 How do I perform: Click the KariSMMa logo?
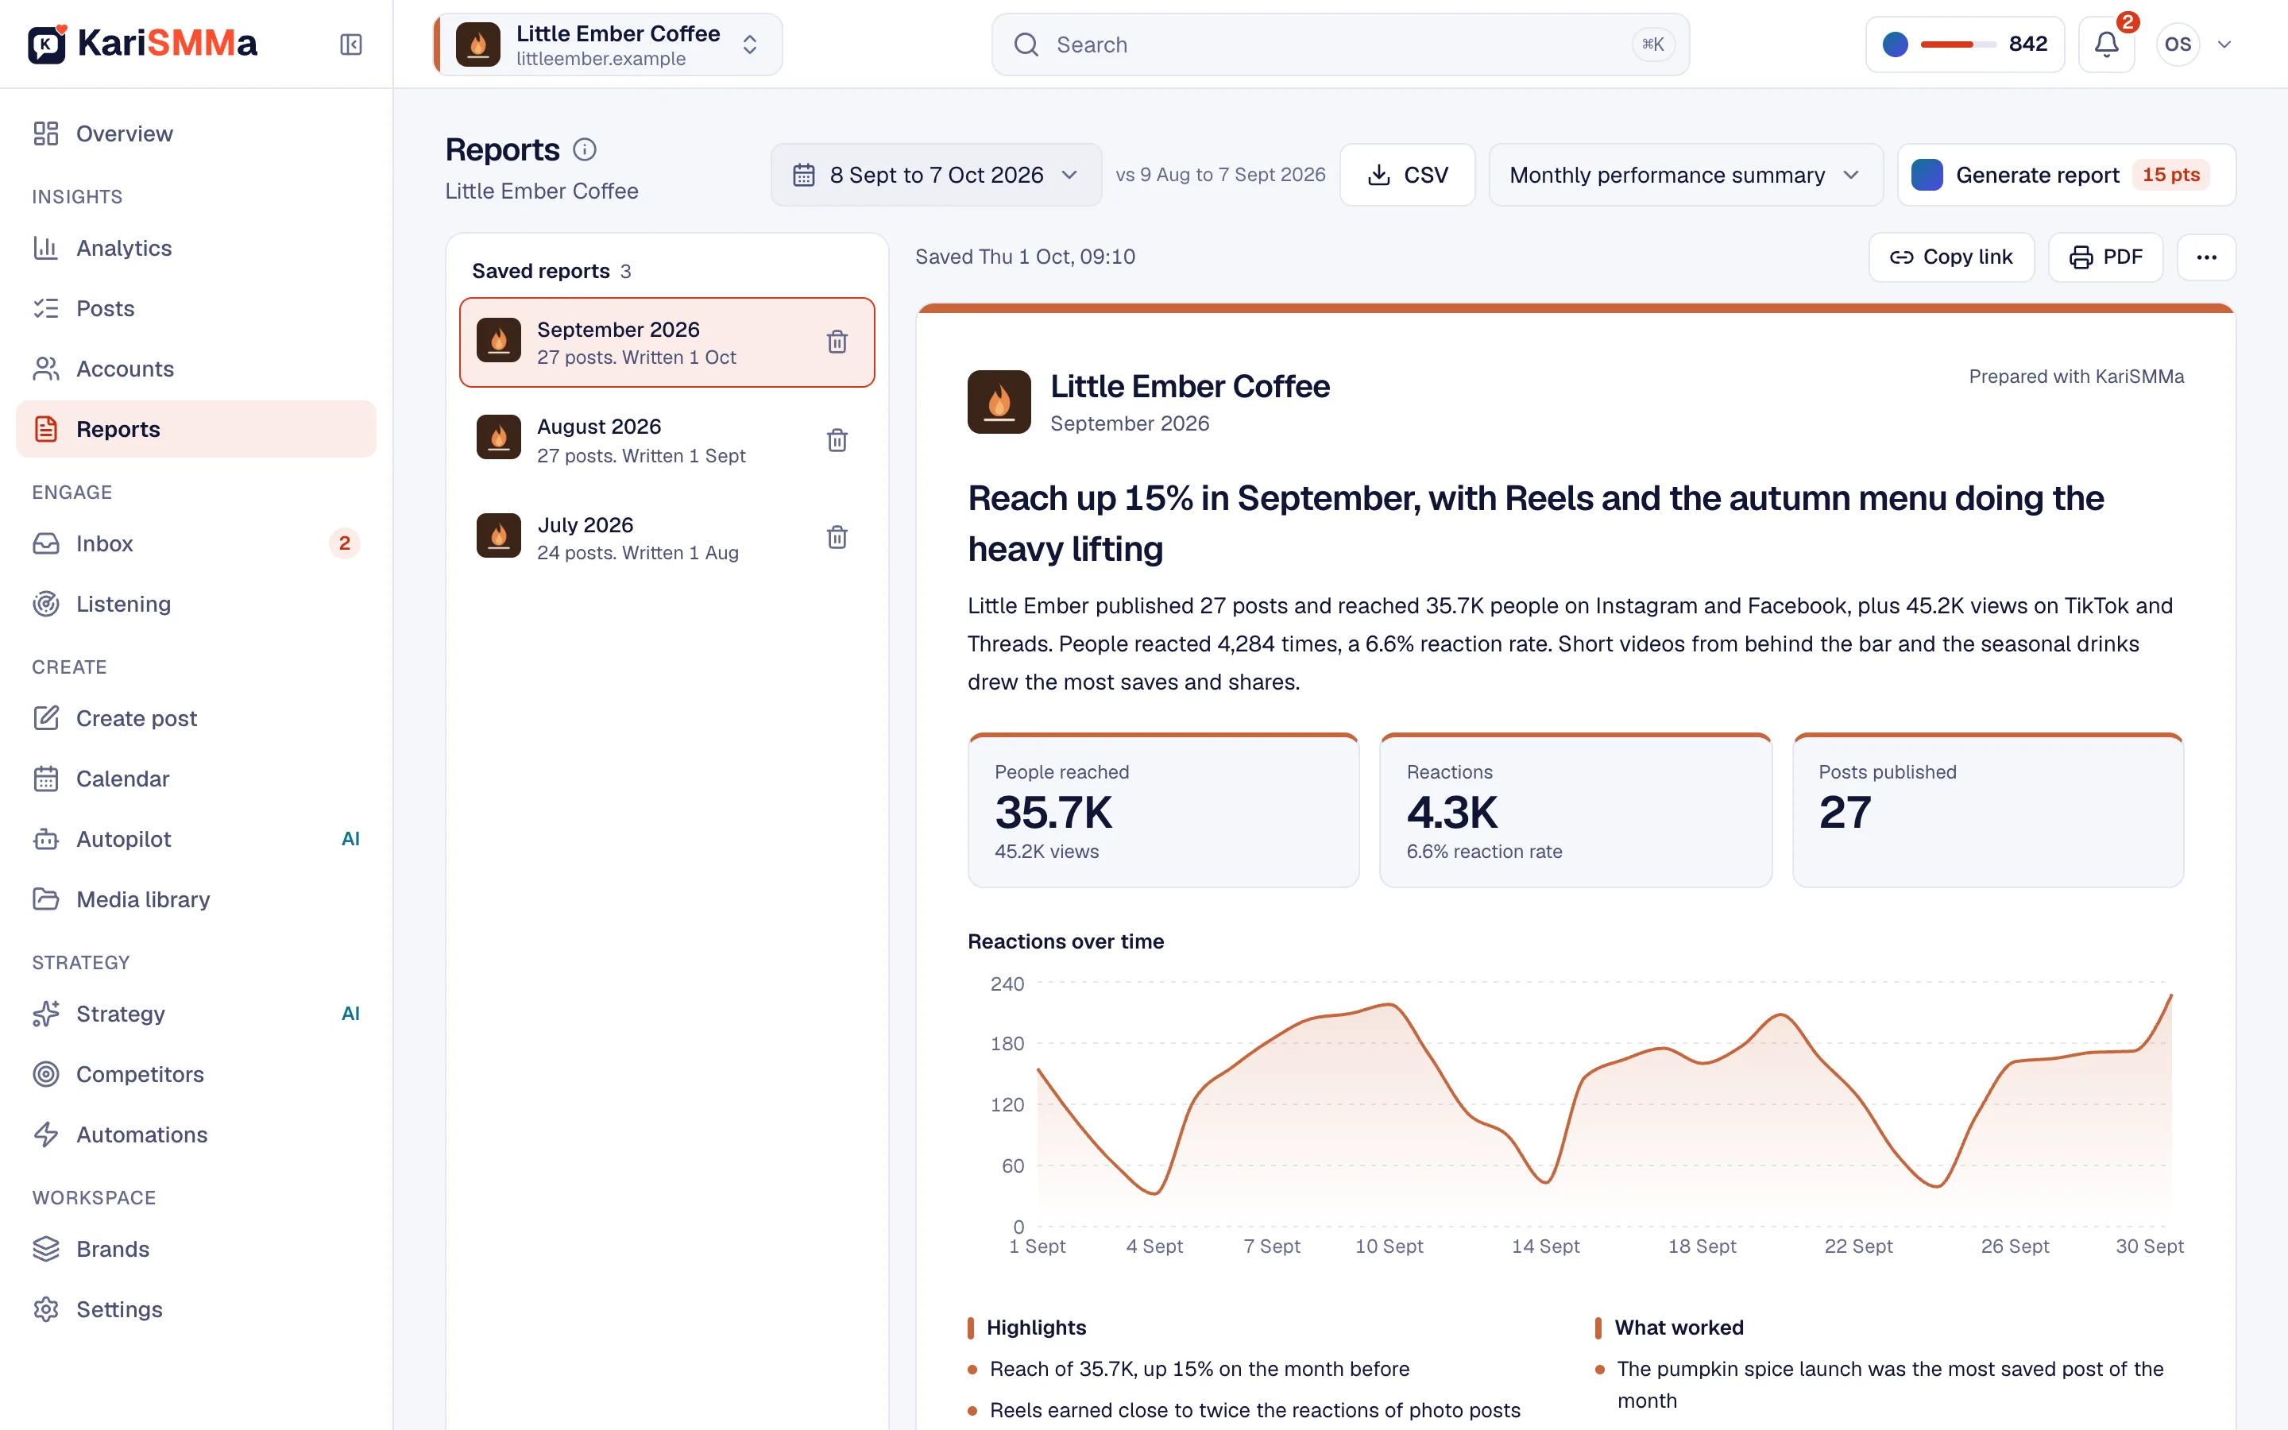pos(143,44)
